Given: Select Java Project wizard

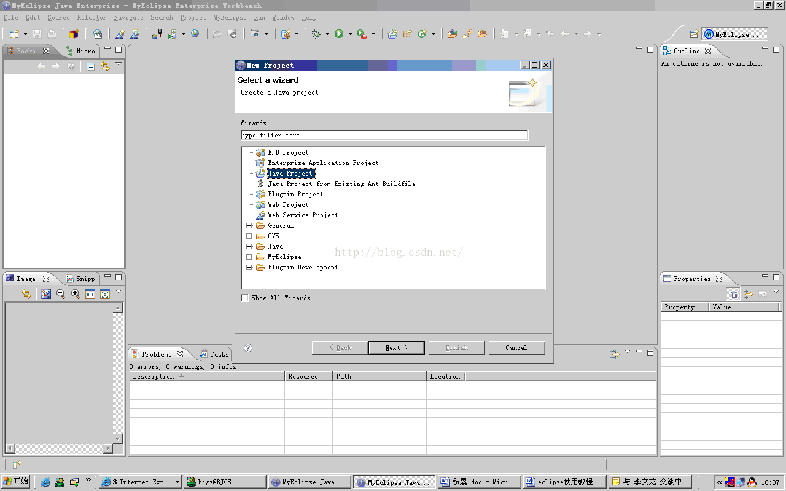Looking at the screenshot, I should (x=290, y=173).
